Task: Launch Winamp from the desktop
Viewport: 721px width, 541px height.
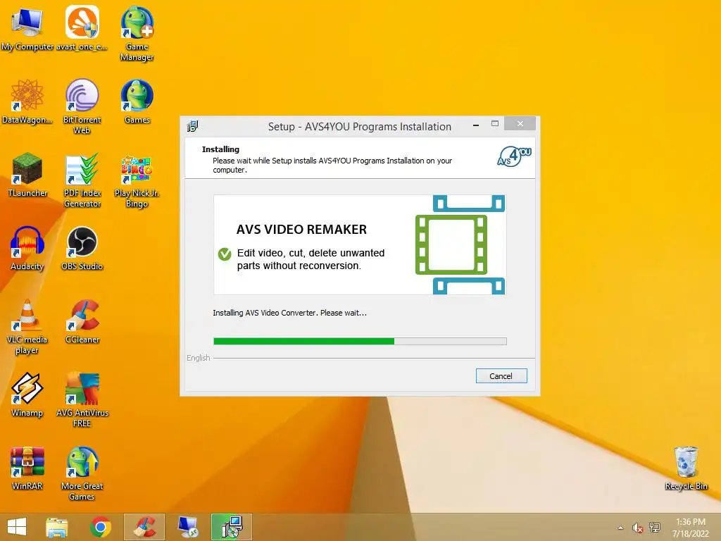Action: pos(27,394)
